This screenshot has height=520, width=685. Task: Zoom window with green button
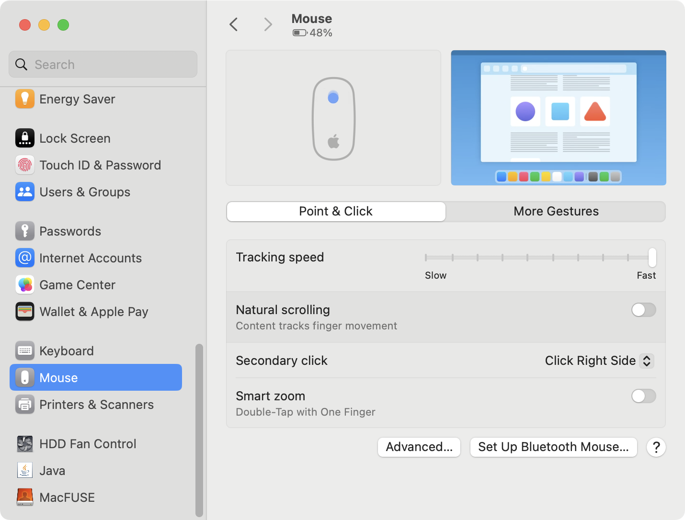point(63,24)
